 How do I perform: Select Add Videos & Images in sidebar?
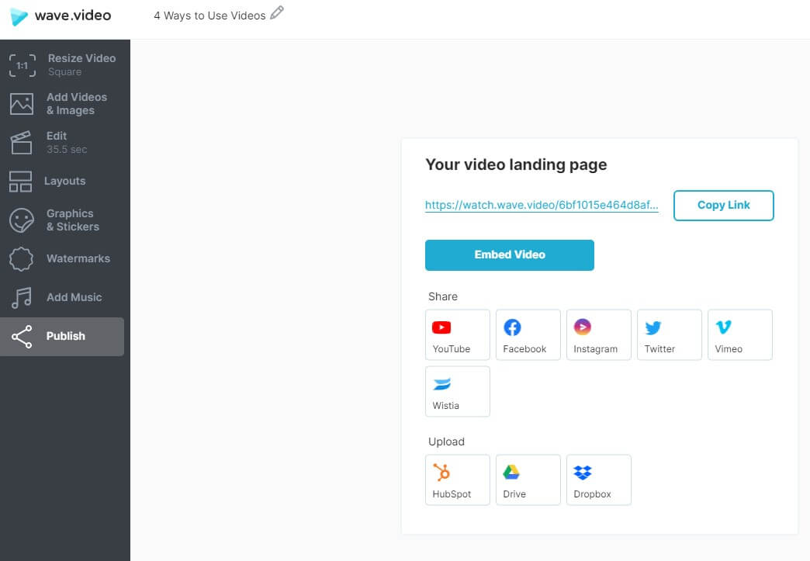coord(64,103)
